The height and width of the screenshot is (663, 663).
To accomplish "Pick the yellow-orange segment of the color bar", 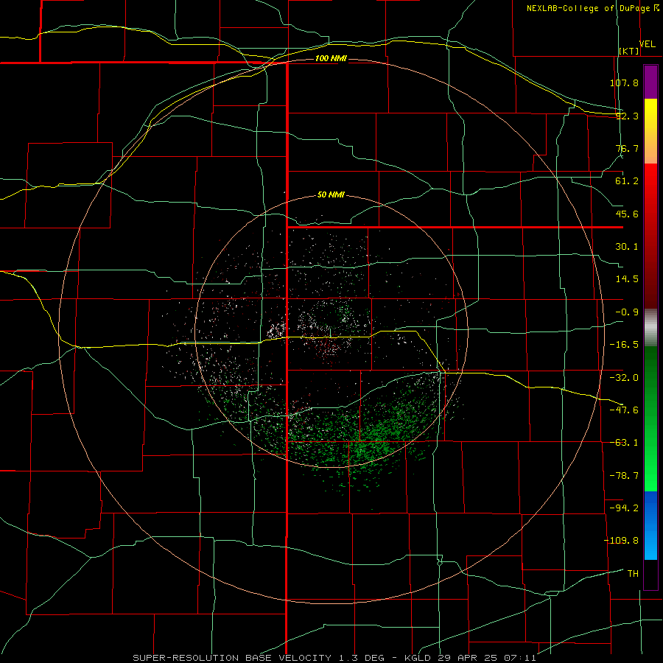I will pos(650,131).
